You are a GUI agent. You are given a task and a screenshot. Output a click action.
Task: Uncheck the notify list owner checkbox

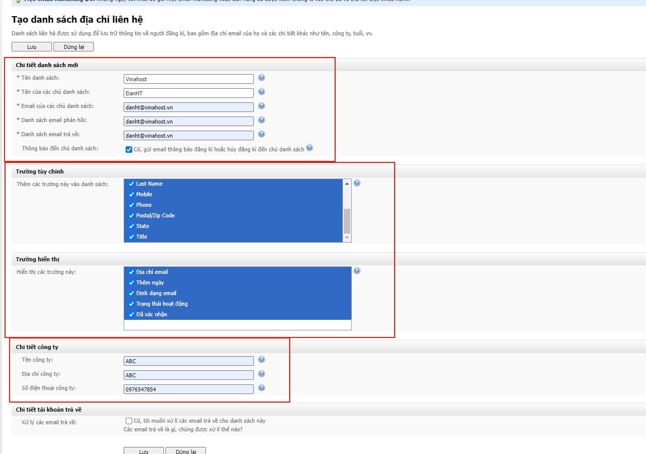pos(129,149)
